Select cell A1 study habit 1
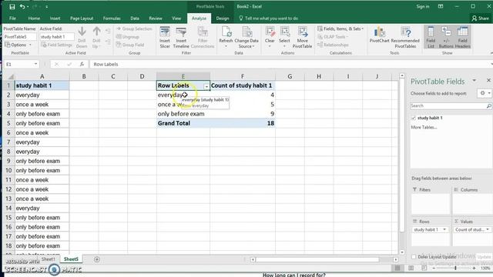The width and height of the screenshot is (493, 277). pos(42,85)
